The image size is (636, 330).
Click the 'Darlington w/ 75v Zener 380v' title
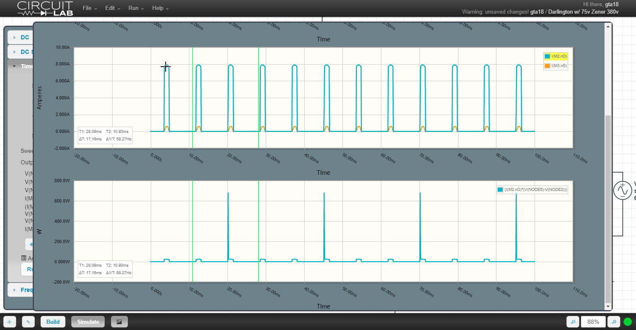click(583, 12)
